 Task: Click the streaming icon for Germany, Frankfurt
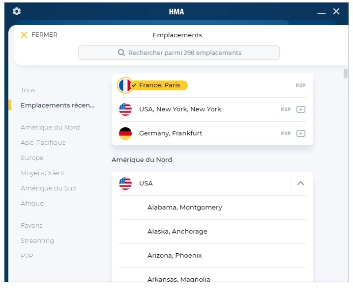(301, 133)
